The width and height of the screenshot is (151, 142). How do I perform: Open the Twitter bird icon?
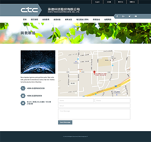tap(129, 16)
